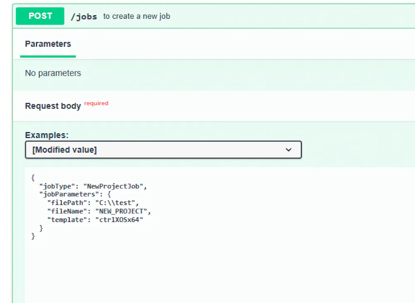The width and height of the screenshot is (415, 303).
Task: Click the "fileName": "NEW_PROJECT" line
Action: [x=99, y=211]
